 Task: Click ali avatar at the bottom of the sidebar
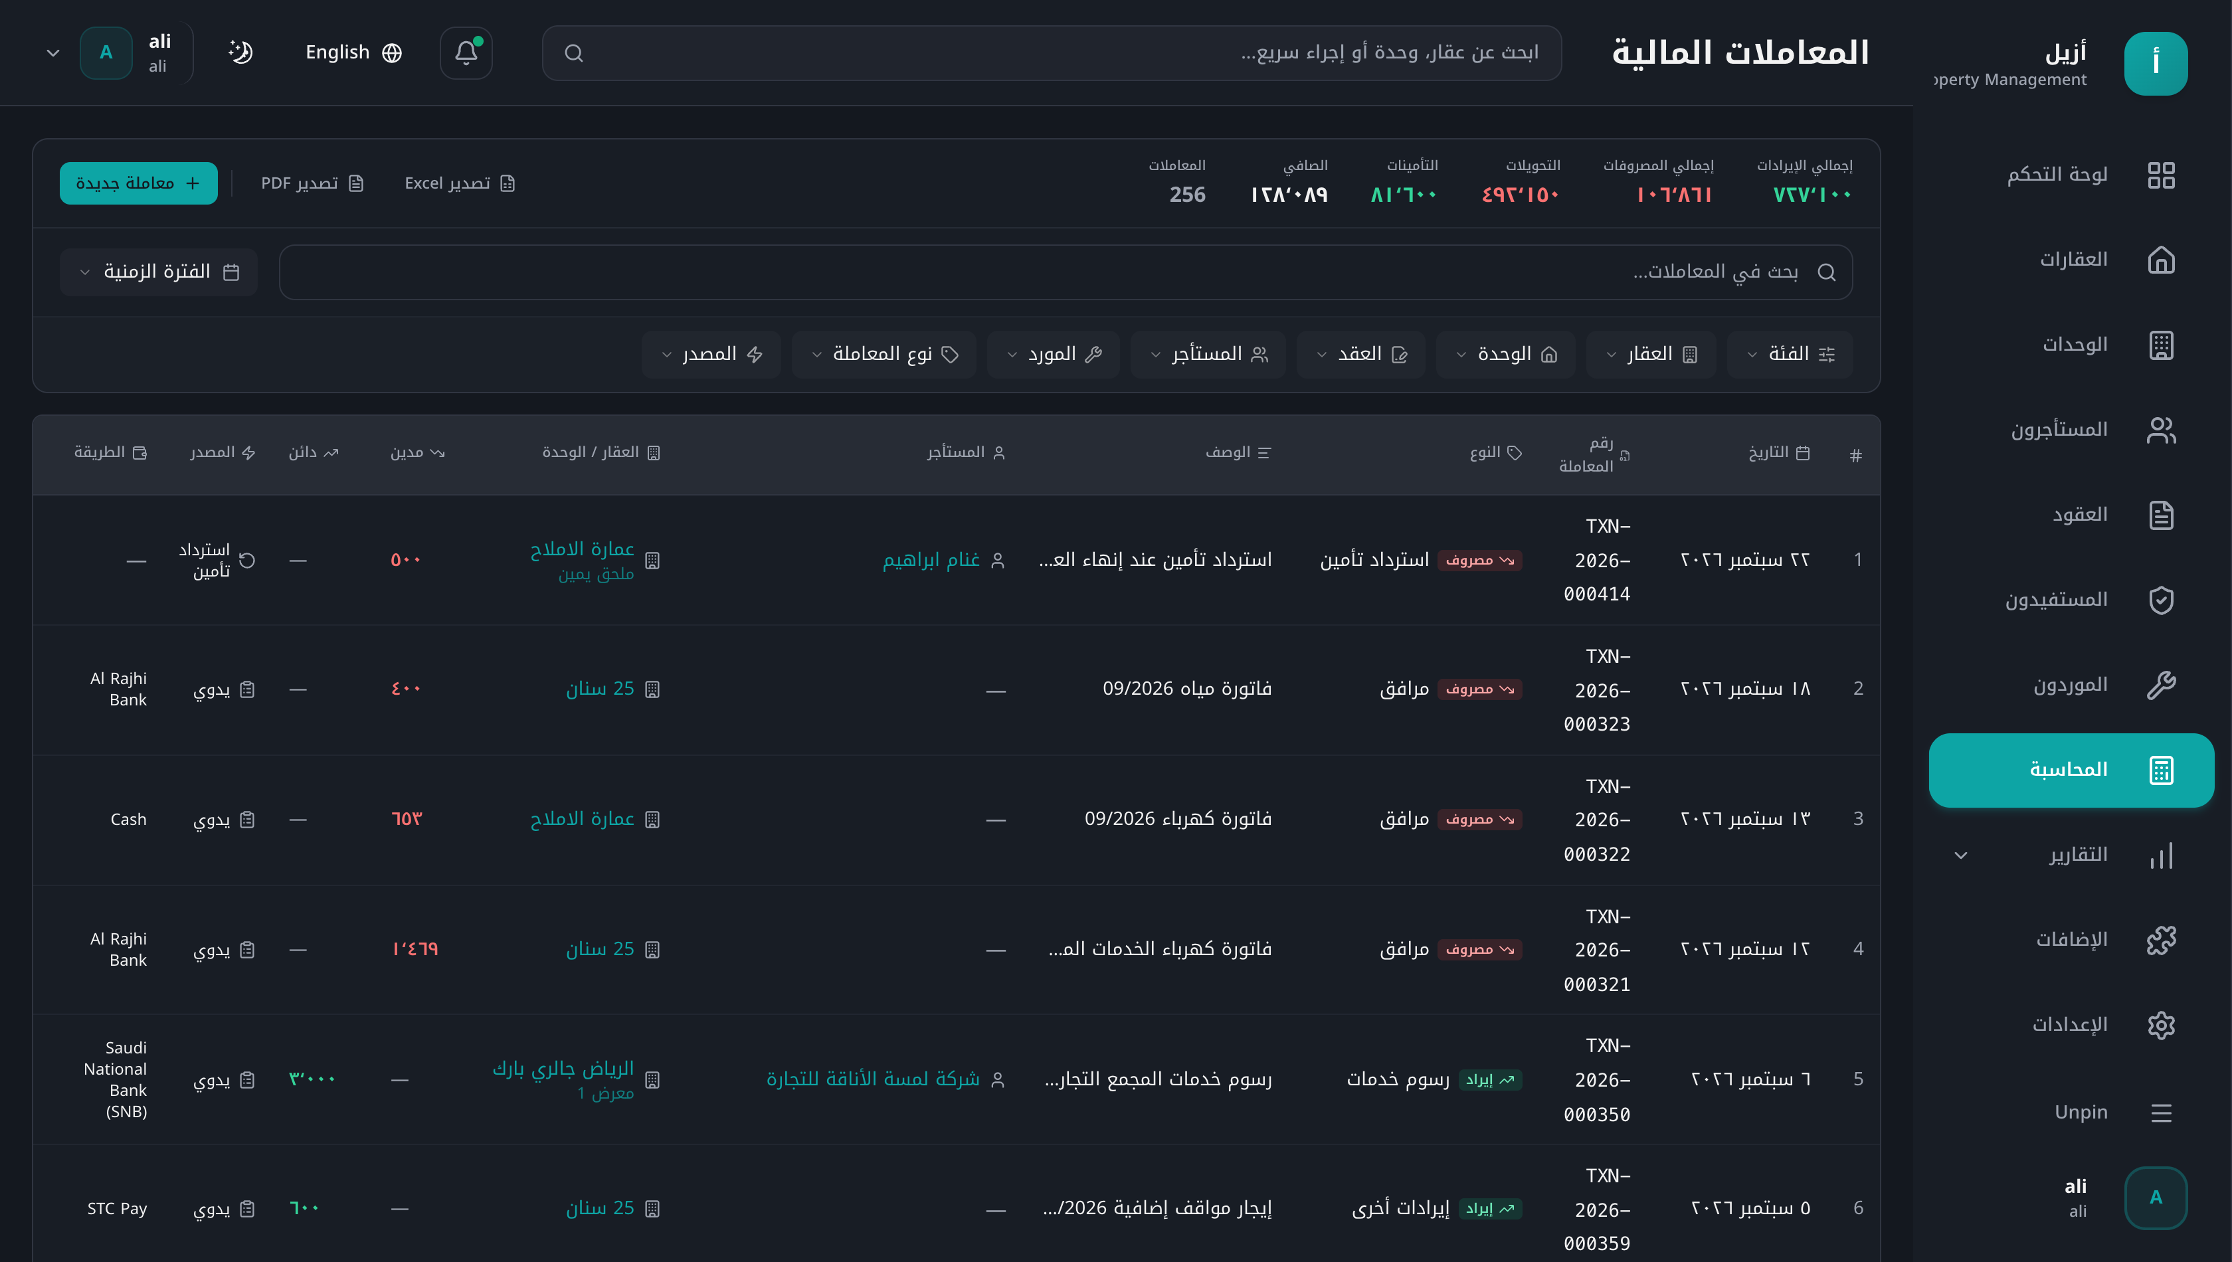[x=2156, y=1197]
